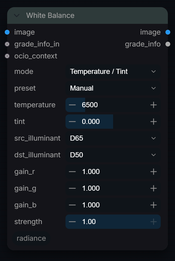Click the strength slider value 1.00
The image size is (175, 261).
(x=89, y=222)
